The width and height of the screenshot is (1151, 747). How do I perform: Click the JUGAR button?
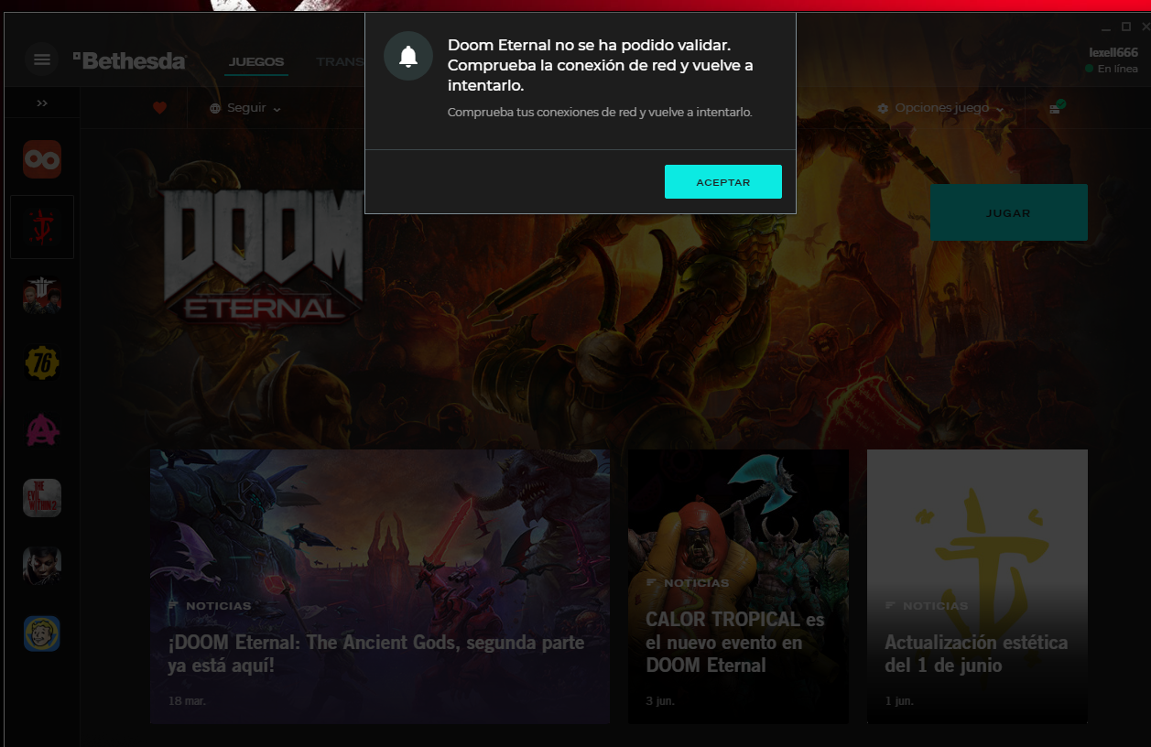click(x=1008, y=212)
